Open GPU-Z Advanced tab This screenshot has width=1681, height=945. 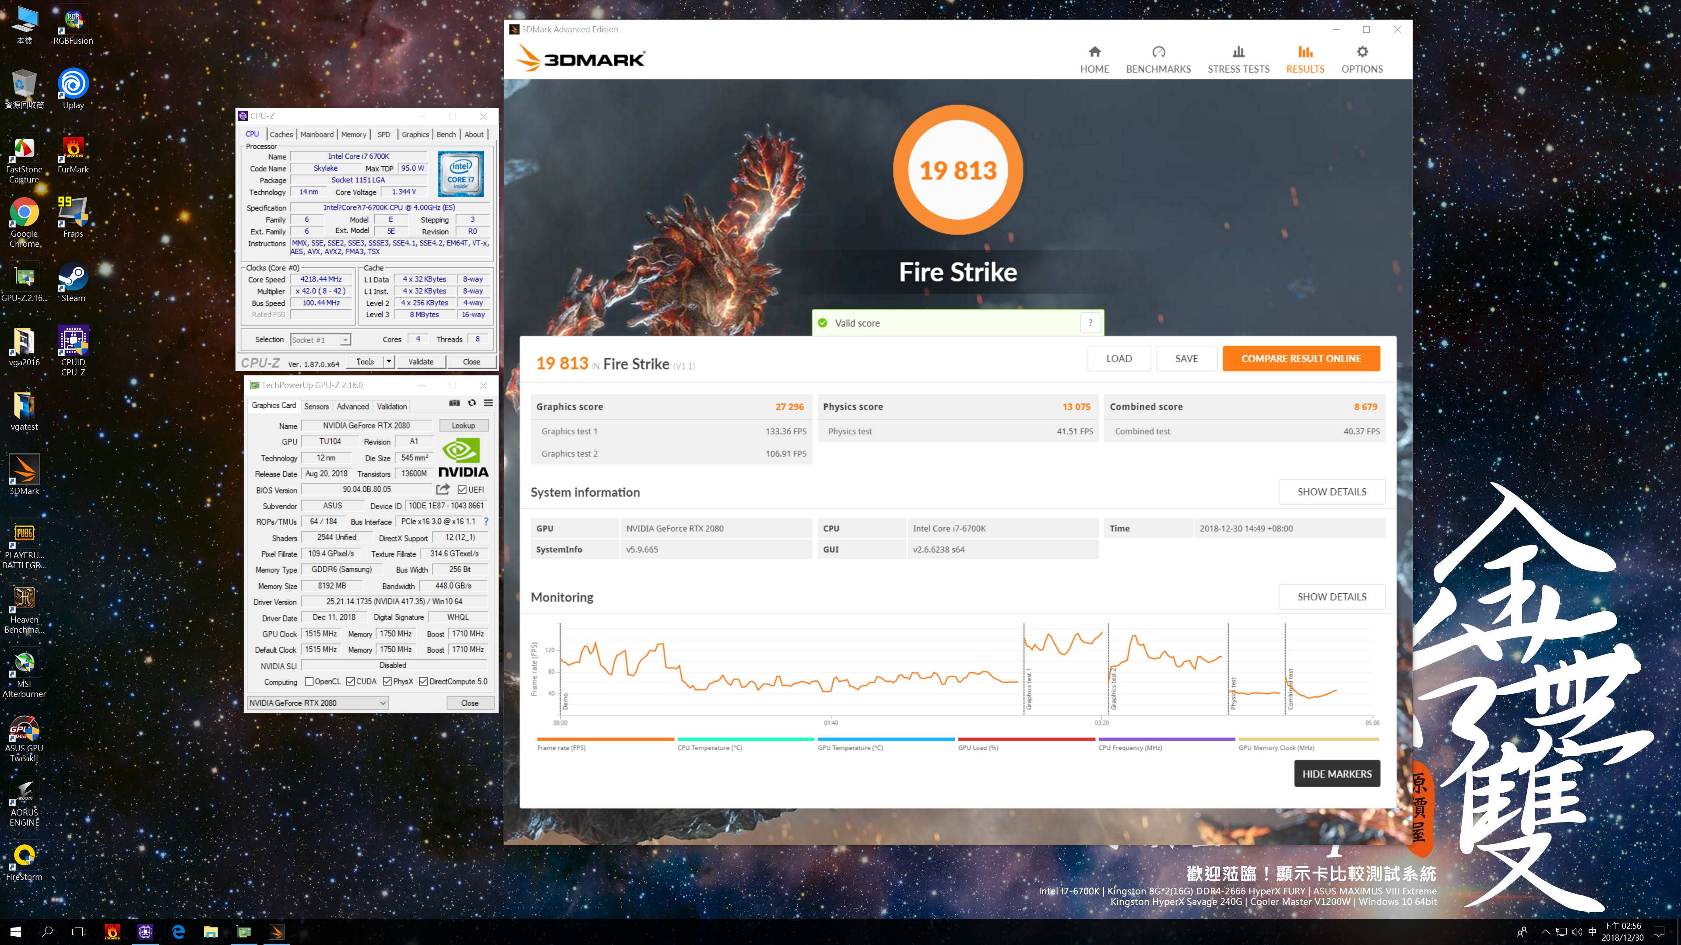pos(353,406)
